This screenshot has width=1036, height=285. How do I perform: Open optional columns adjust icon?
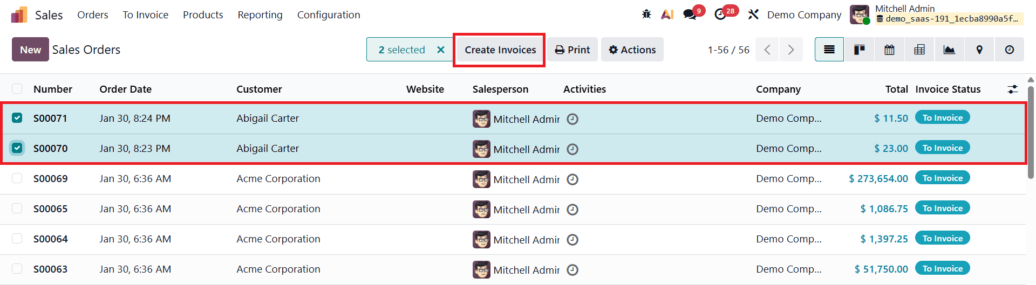coord(1013,89)
